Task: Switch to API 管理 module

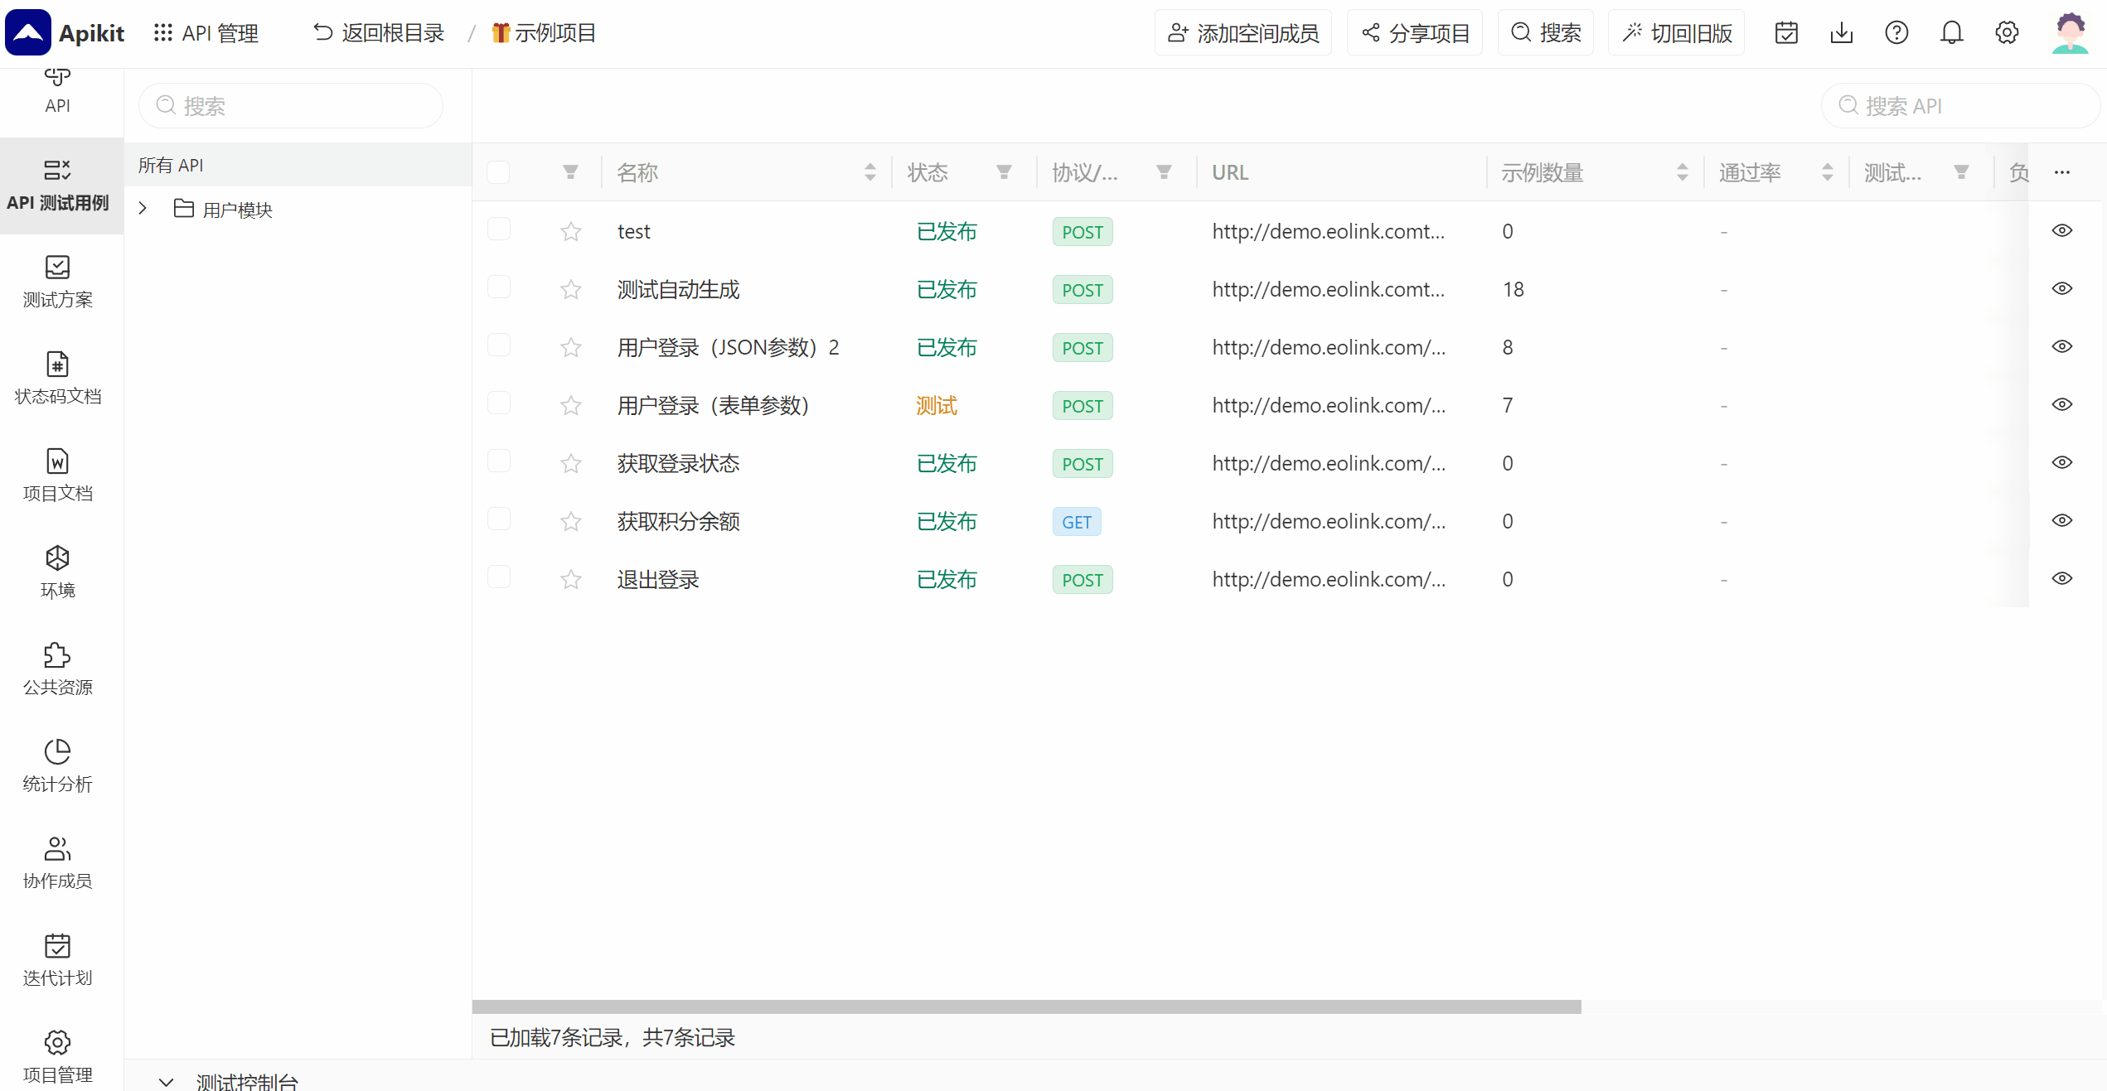Action: click(x=206, y=32)
